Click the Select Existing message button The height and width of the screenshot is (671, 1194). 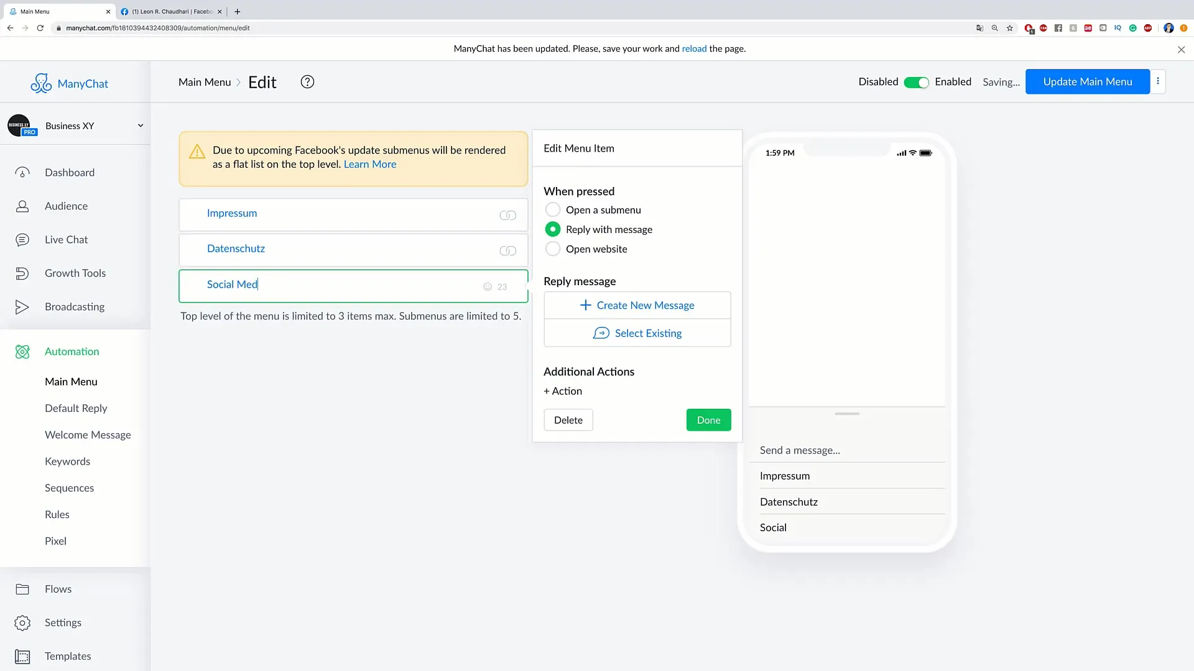click(637, 332)
